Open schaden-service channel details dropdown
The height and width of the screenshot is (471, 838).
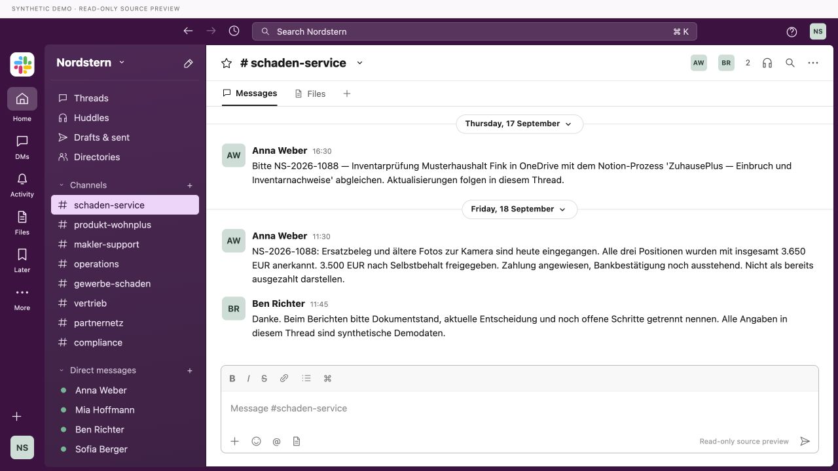click(359, 63)
